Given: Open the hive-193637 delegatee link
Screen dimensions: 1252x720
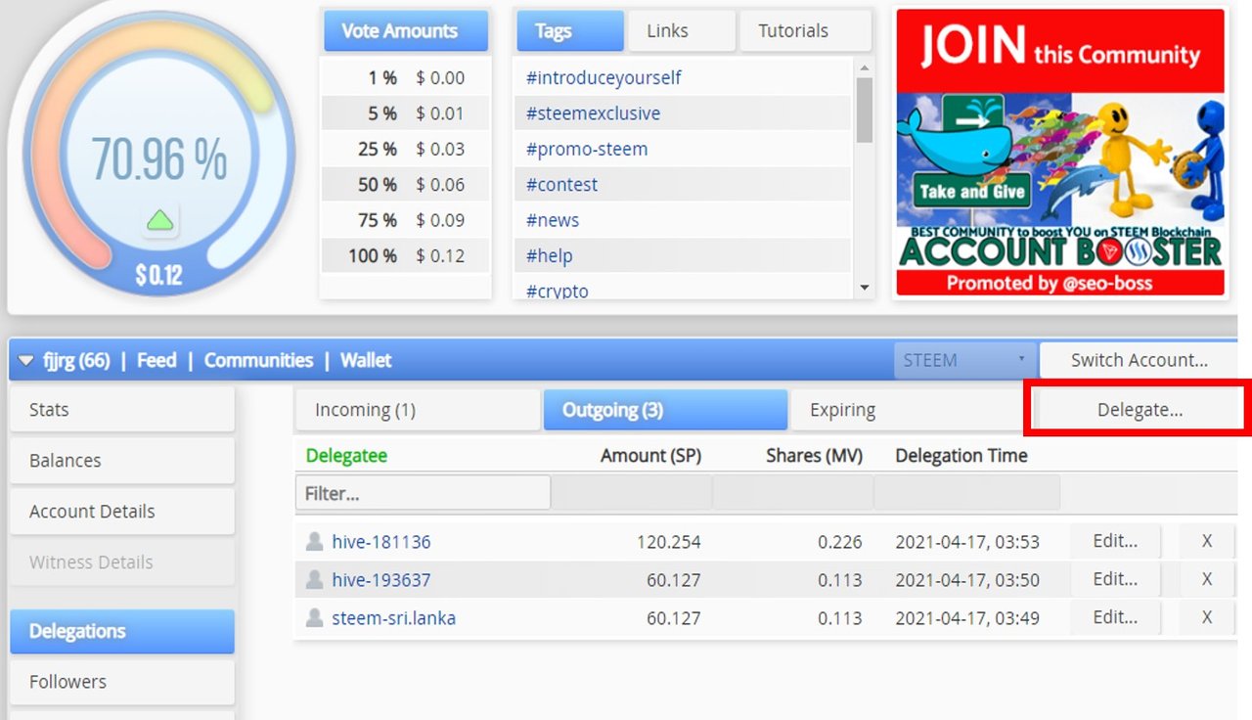Looking at the screenshot, I should (x=381, y=579).
